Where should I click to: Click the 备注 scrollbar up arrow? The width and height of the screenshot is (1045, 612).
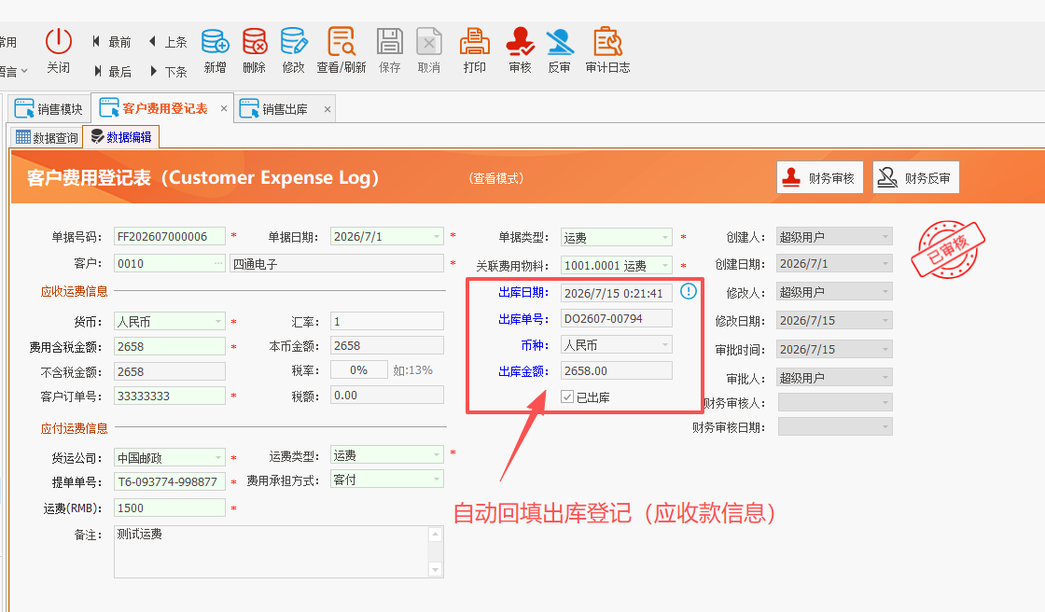(435, 534)
